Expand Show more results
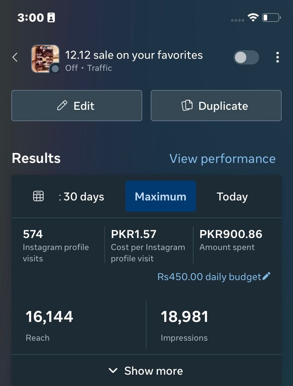 pyautogui.click(x=146, y=371)
